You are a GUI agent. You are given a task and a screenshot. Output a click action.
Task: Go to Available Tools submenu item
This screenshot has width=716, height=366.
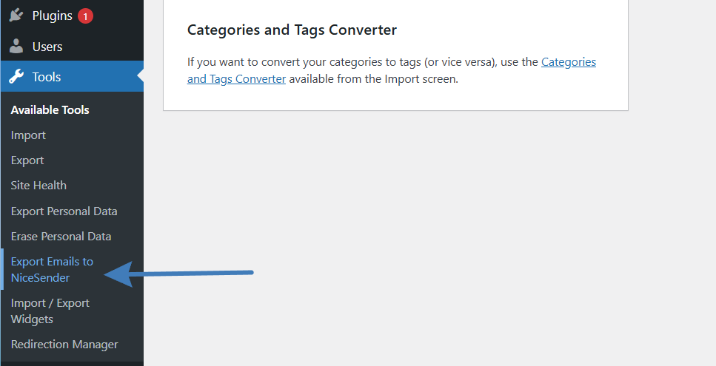pos(50,110)
